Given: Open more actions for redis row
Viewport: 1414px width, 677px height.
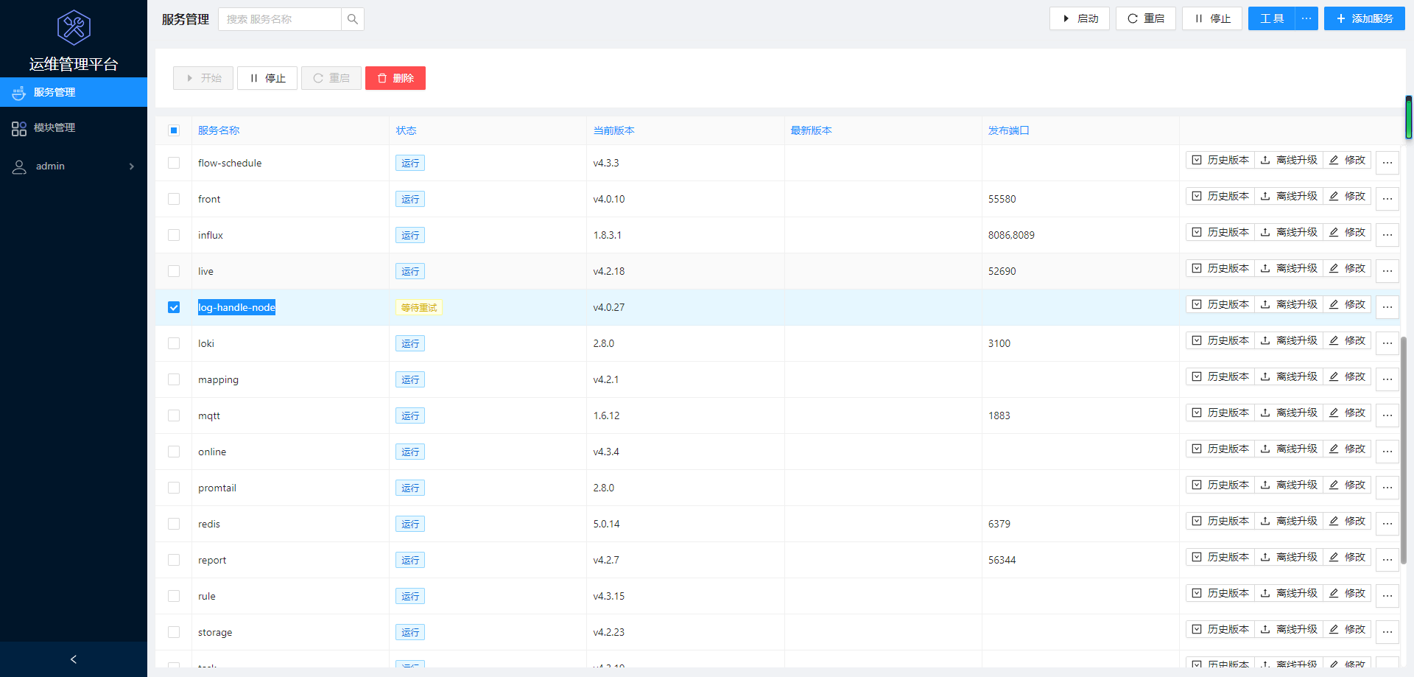Looking at the screenshot, I should (1387, 524).
